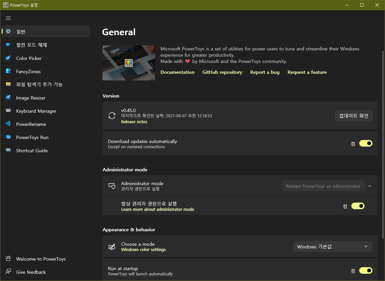Click the FancyZones layout icon

click(8, 71)
